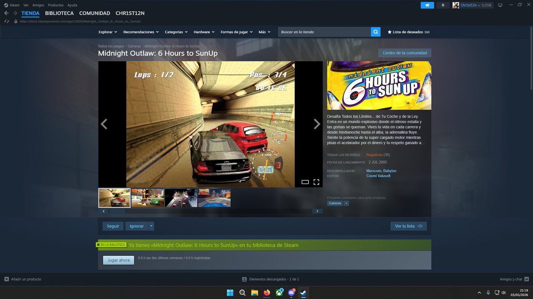Open screenshot in fullscreen icon

pyautogui.click(x=316, y=182)
